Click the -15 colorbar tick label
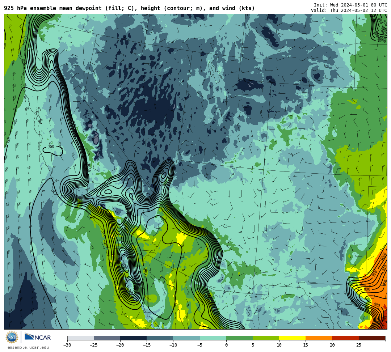391x352 pixels. tap(147, 345)
